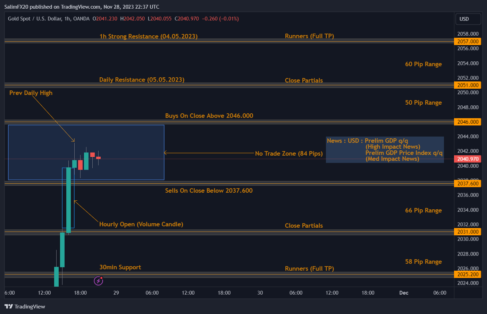487x314 pixels.
Task: Select the USD currency button
Action: click(x=468, y=19)
